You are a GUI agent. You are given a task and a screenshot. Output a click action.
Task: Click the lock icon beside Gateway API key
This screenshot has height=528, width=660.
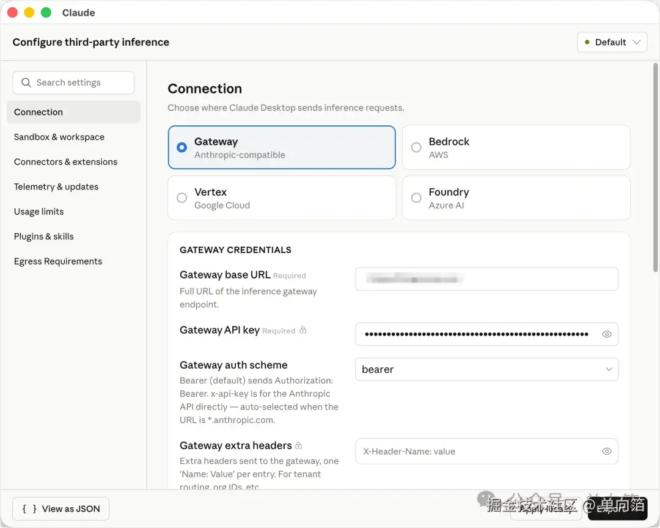302,330
